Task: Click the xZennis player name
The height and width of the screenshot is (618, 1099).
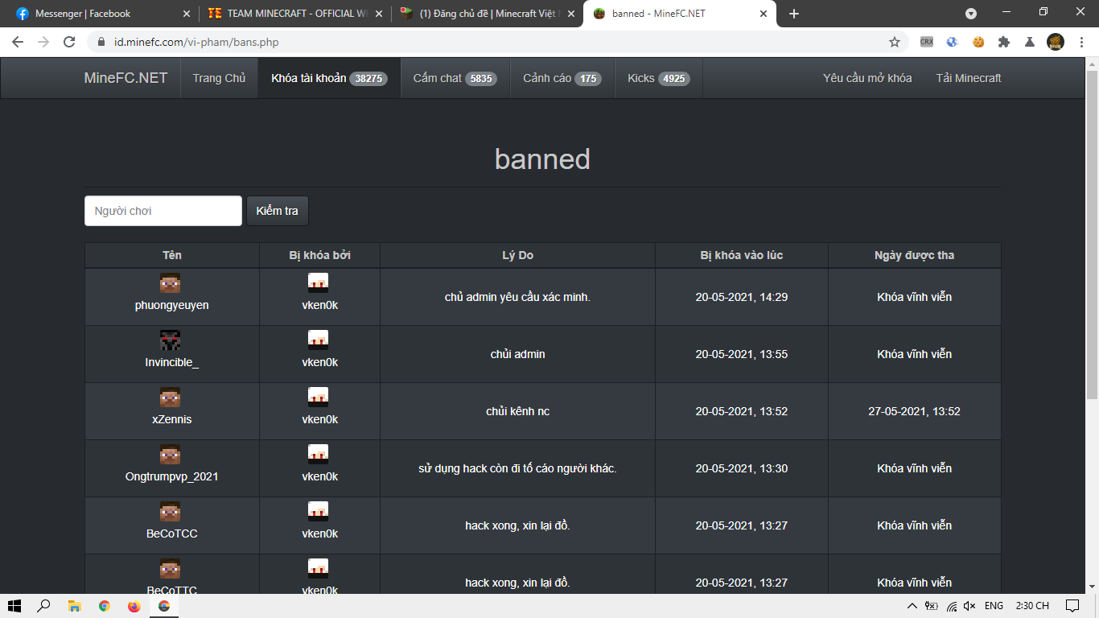Action: 171,419
